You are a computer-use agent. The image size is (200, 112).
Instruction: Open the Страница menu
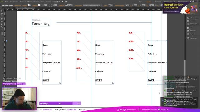point(23,2)
